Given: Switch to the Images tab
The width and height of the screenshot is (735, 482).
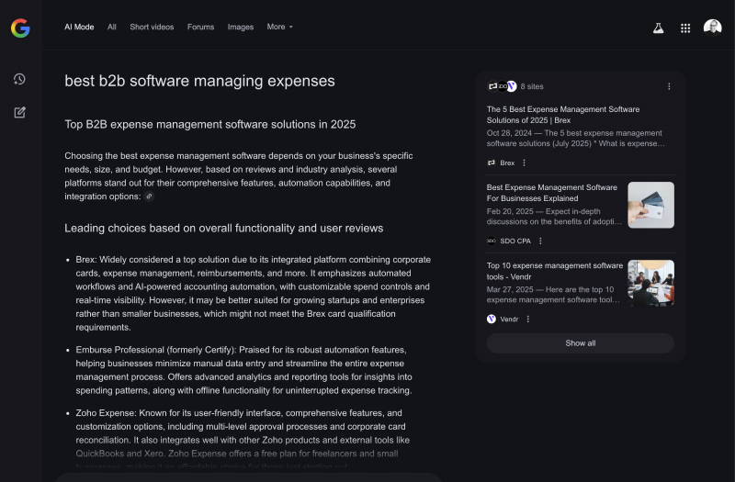Looking at the screenshot, I should [x=241, y=27].
